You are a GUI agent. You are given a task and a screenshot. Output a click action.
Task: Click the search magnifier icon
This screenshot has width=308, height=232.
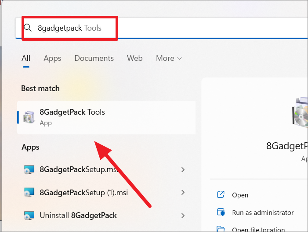coord(28,28)
